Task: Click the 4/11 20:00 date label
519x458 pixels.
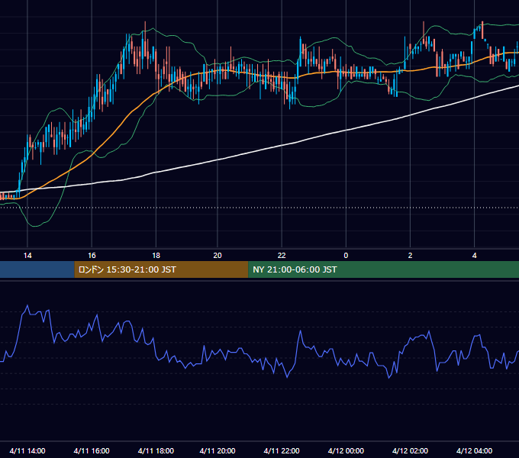Action: (218, 450)
